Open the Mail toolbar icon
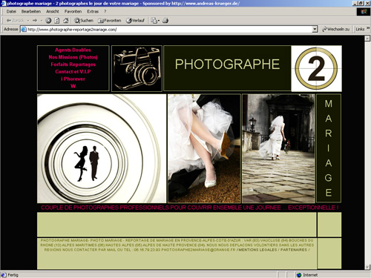This screenshot has height=278, width=371. click(x=154, y=21)
